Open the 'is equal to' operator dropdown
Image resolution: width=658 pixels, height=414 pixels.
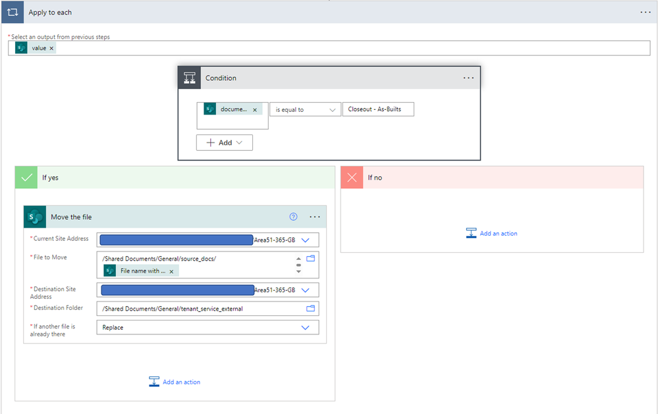(x=305, y=109)
